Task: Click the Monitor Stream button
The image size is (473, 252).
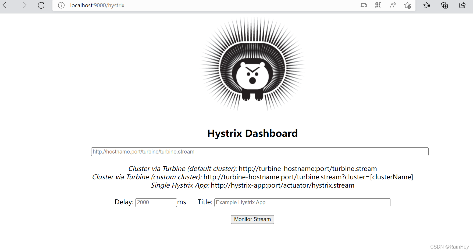Action: pos(252,219)
